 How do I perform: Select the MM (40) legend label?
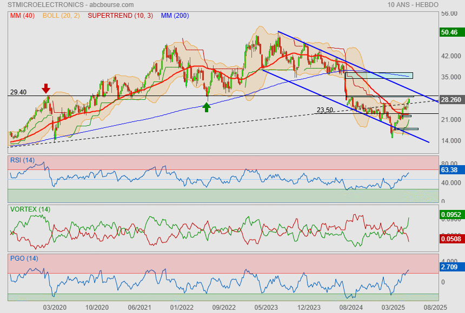click(22, 16)
